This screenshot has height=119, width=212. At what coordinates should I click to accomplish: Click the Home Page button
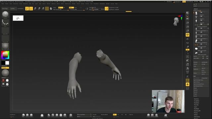click(x=5, y=9)
